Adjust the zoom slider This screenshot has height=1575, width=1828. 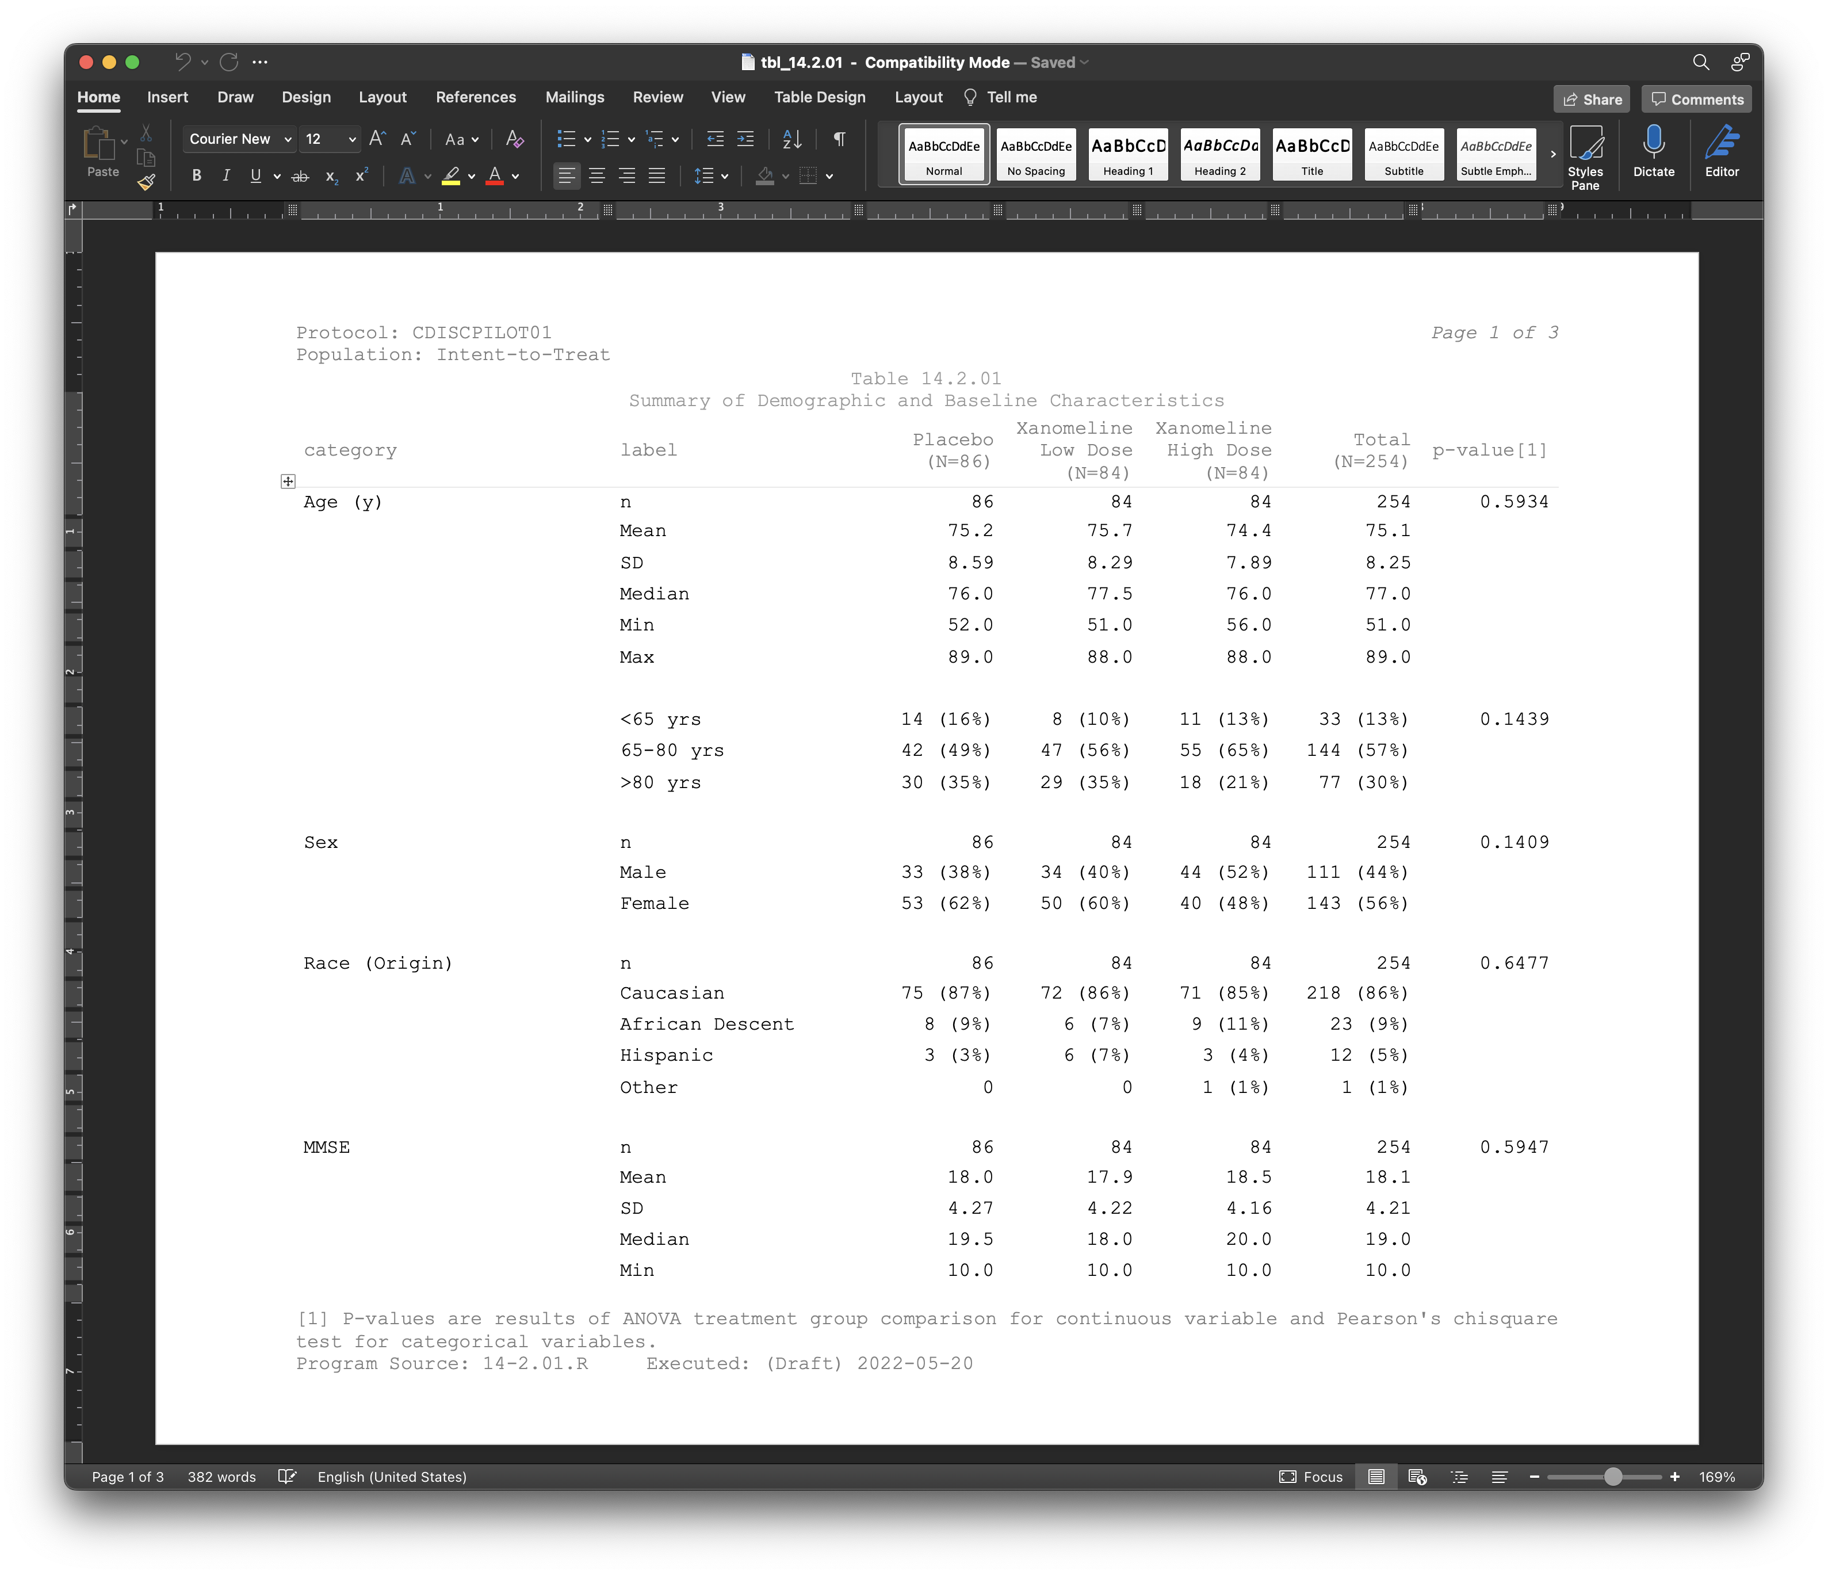[1613, 1476]
